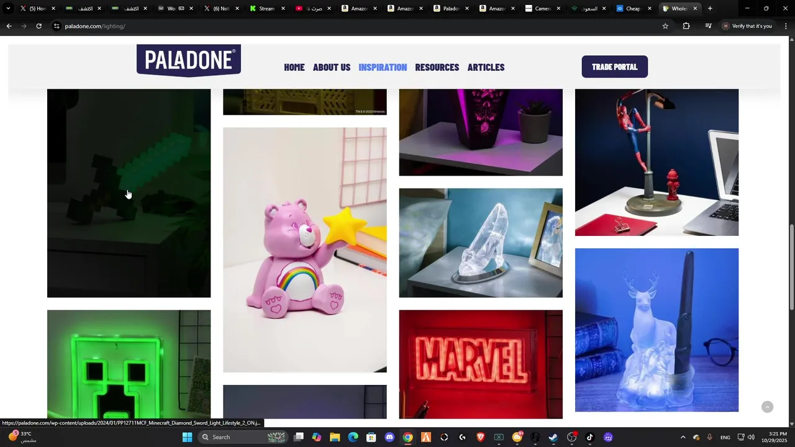The image size is (795, 447).
Task: Show hidden system tray icons
Action: [683, 437]
